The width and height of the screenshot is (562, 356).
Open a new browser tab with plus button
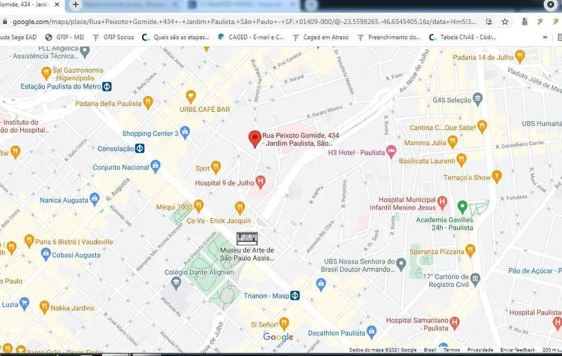click(x=75, y=5)
